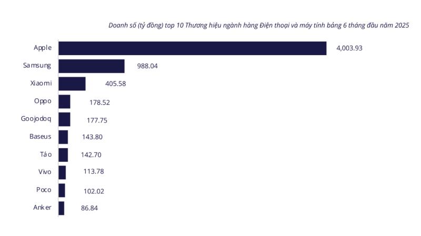Click the Apple bar in the chart
421x236 pixels.
click(193, 48)
